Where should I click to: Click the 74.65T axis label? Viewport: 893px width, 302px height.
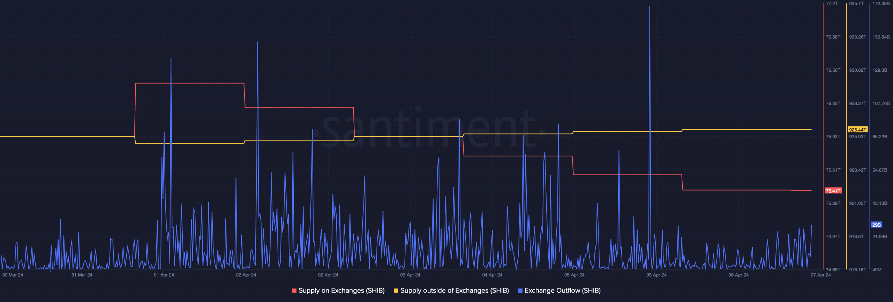[x=833, y=270]
